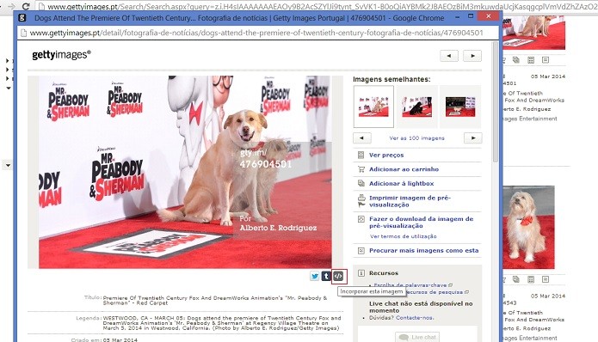The width and height of the screenshot is (598, 342).
Task: Open the Ver as 100 imagens link
Action: coord(416,138)
